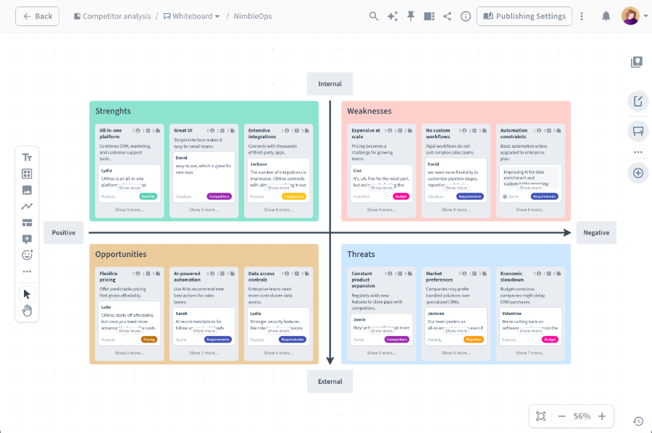
Task: Select the Text tool in left toolbar
Action: pyautogui.click(x=27, y=157)
